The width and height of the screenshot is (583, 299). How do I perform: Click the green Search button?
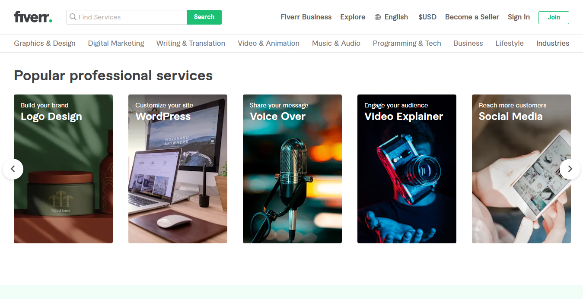click(x=204, y=17)
